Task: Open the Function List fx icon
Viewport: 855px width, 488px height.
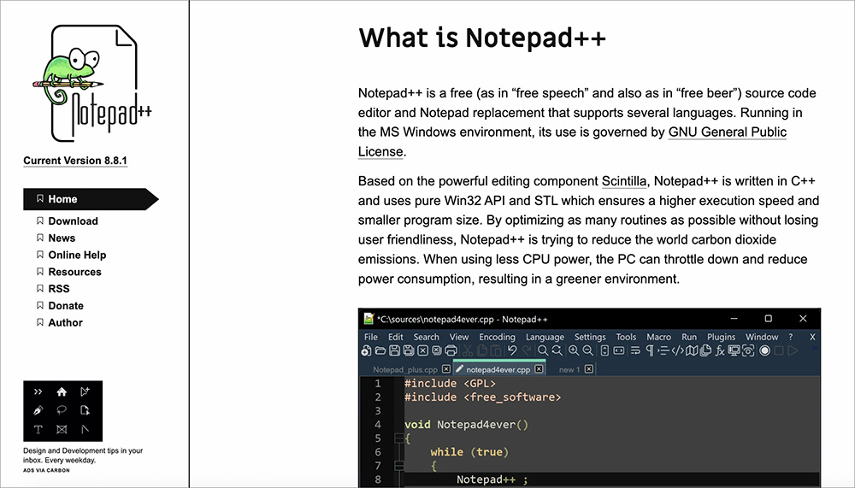Action: (x=720, y=350)
